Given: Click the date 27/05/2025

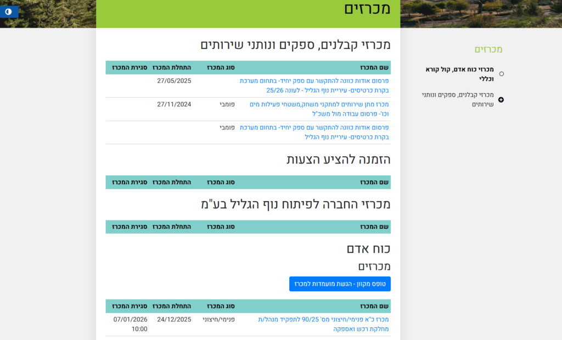Looking at the screenshot, I should point(174,81).
